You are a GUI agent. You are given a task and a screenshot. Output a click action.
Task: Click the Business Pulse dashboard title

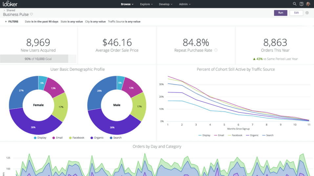(x=16, y=14)
